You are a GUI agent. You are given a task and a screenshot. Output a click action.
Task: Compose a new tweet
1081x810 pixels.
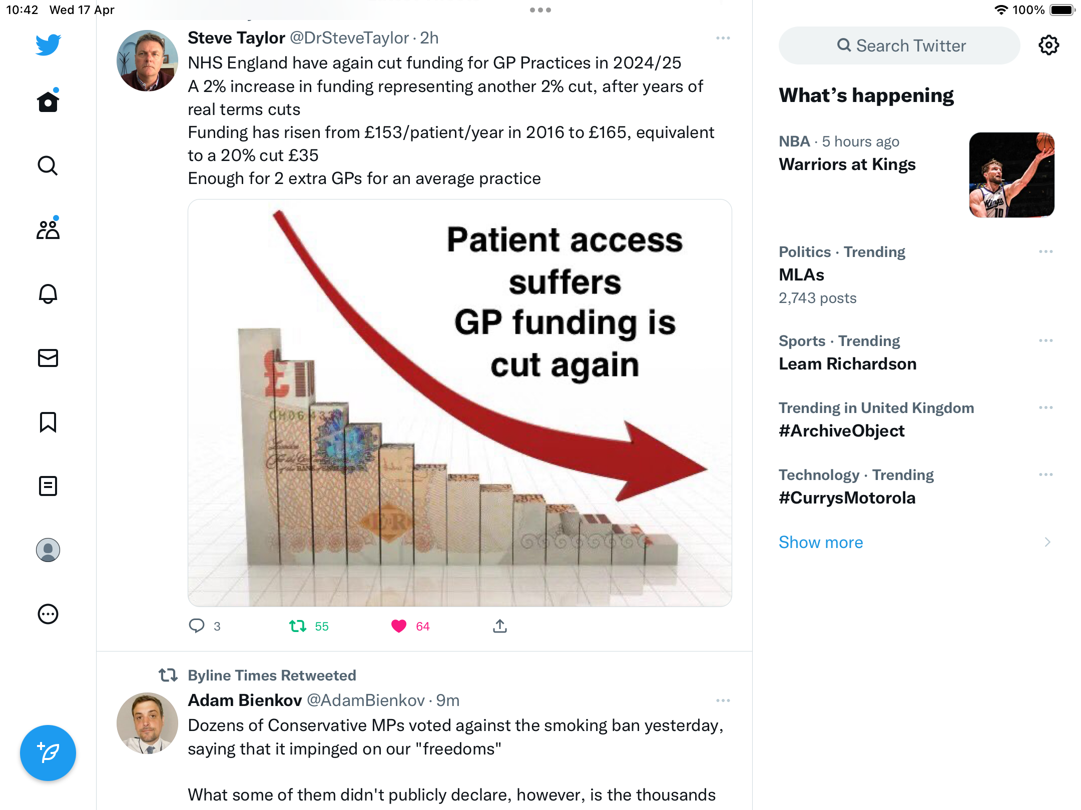(x=48, y=752)
